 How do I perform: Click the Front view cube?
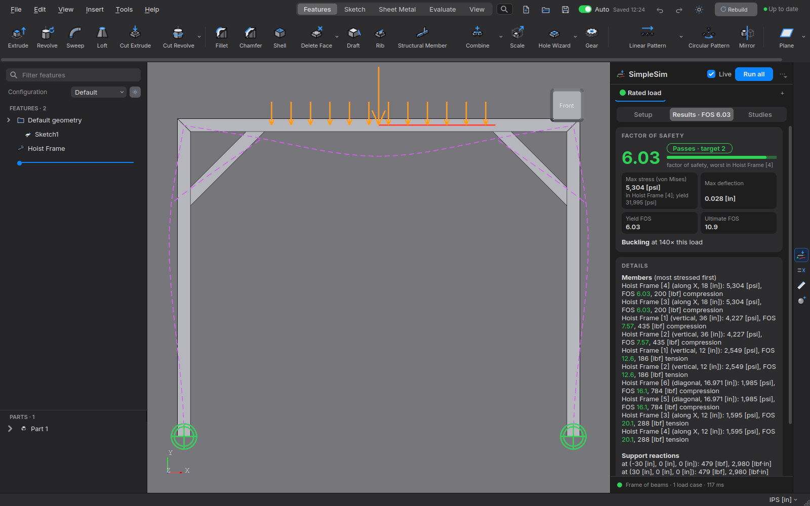click(x=566, y=105)
